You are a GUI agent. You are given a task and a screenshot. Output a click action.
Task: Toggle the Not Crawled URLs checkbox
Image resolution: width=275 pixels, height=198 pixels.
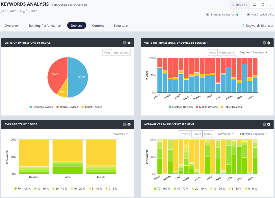point(248,15)
